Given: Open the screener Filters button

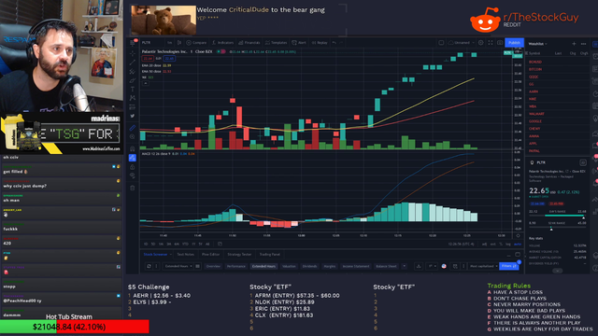Looking at the screenshot, I should [509, 266].
